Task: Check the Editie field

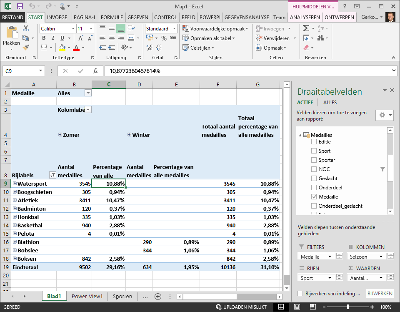Action: point(314,142)
